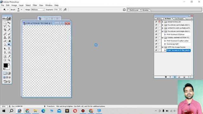Select the Gradient tool
This screenshot has height=114, width=203.
pyautogui.click(x=9, y=41)
